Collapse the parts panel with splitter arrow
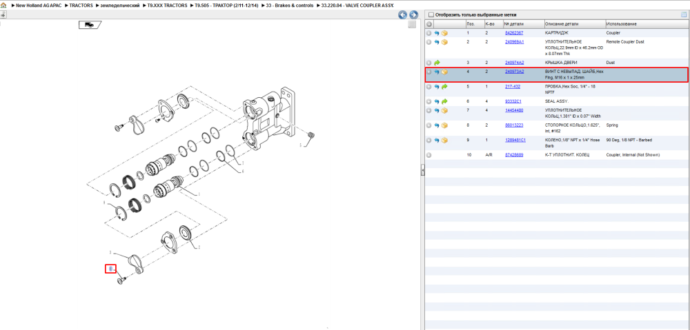The width and height of the screenshot is (690, 330). coord(423,169)
